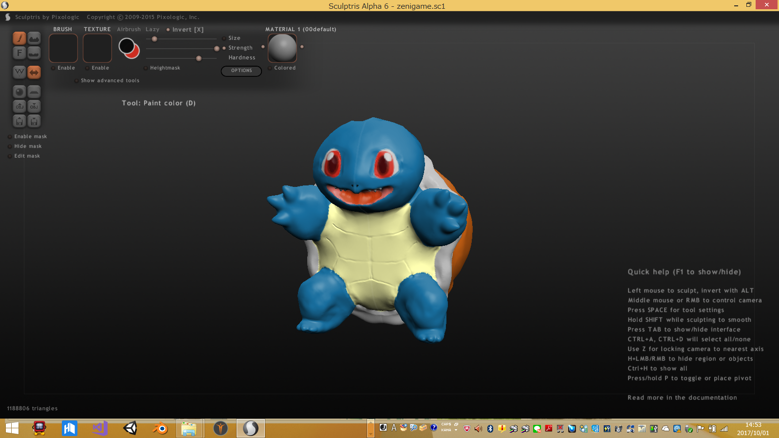Select the Flatten bump tool icon
The width and height of the screenshot is (779, 438).
pos(34,53)
